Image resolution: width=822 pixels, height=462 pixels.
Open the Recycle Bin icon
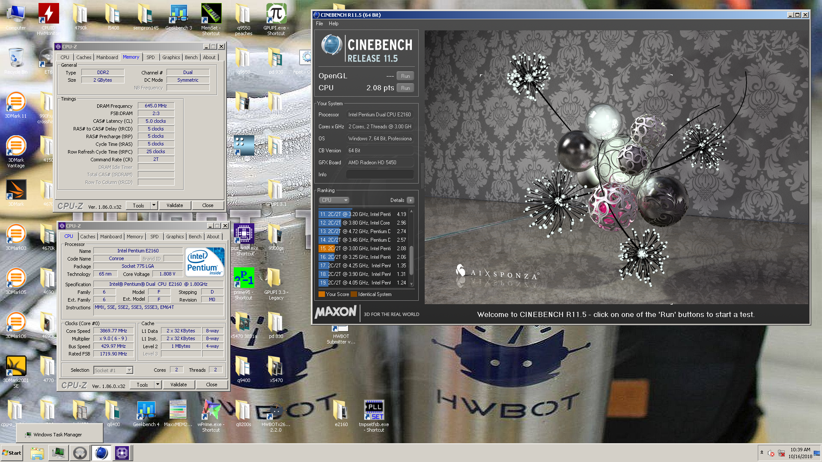pyautogui.click(x=16, y=61)
